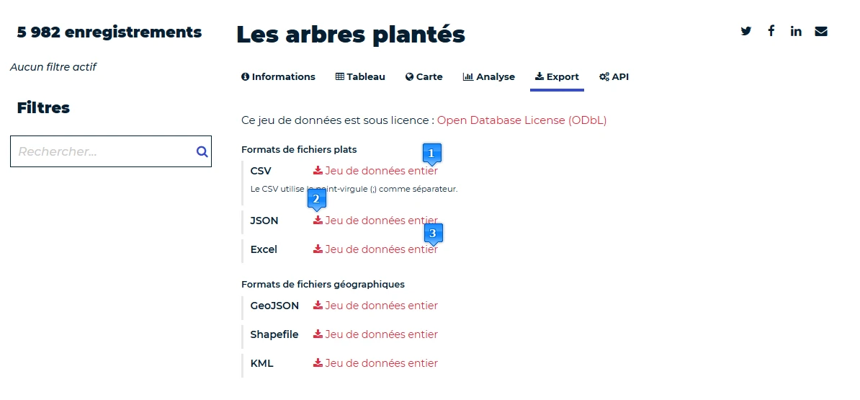Open the API tab
The height and width of the screenshot is (400, 860).
pos(614,77)
